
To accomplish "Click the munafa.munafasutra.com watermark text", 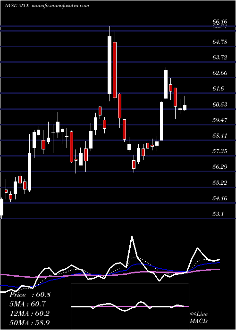I will (60, 6).
